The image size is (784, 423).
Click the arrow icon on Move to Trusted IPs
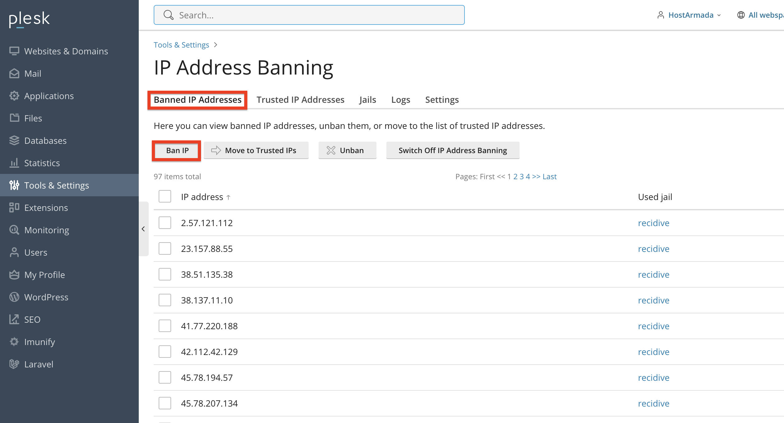(x=216, y=150)
